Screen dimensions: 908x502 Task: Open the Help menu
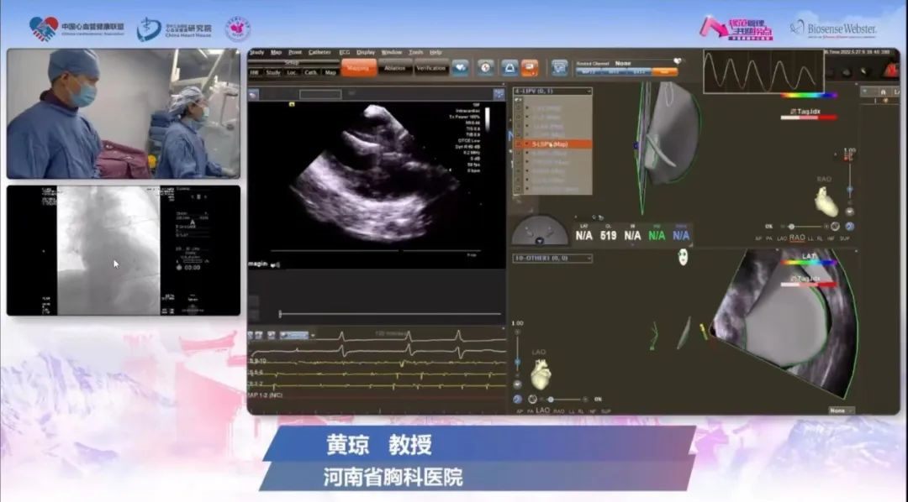(x=436, y=53)
